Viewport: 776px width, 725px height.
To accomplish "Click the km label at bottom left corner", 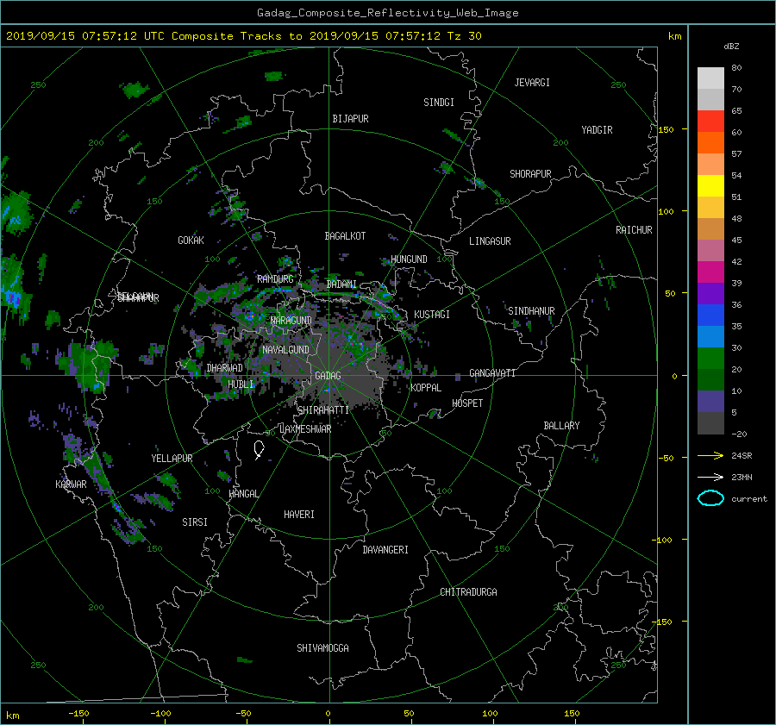I will pos(12,716).
